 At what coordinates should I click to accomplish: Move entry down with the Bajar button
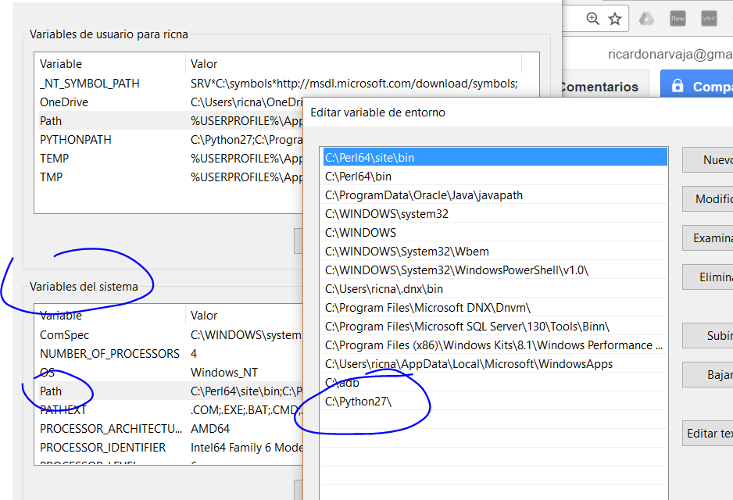708,375
